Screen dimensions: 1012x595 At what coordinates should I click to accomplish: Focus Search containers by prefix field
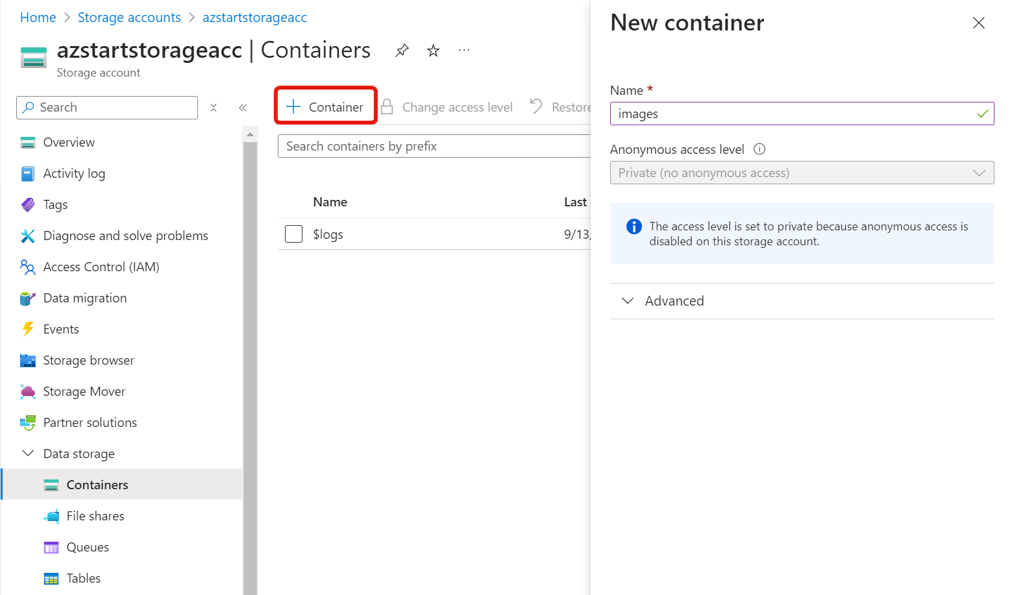tap(434, 146)
